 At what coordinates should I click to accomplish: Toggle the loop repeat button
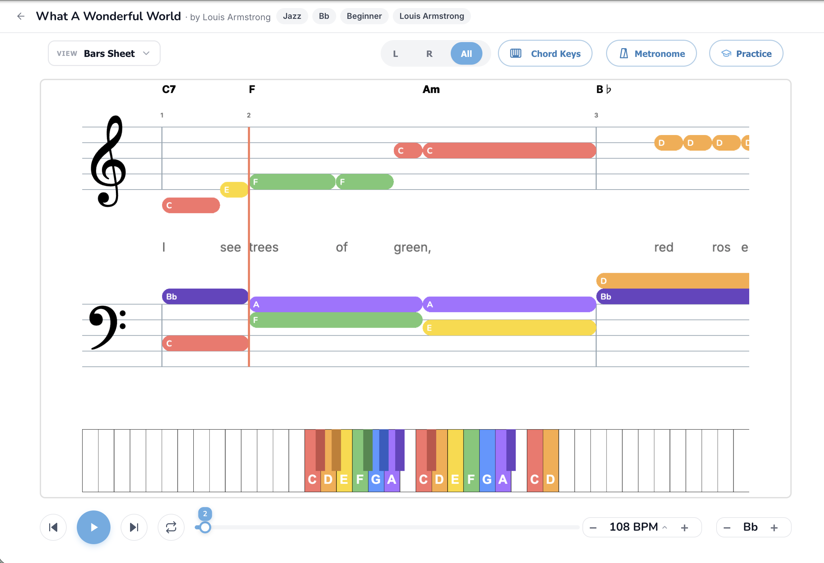[x=171, y=527]
